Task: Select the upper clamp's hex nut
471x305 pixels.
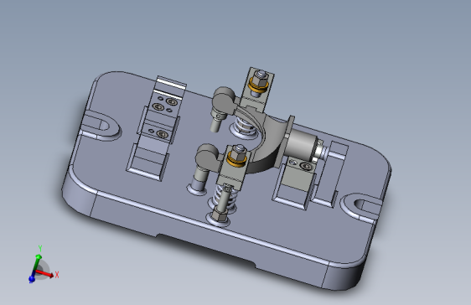Action: [x=260, y=78]
